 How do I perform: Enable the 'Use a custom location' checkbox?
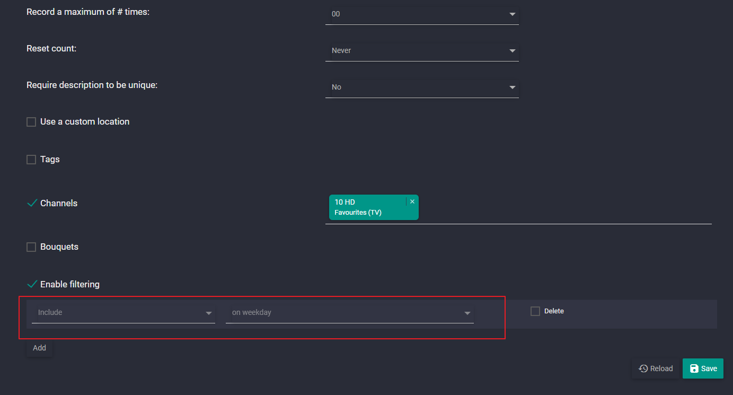[31, 121]
